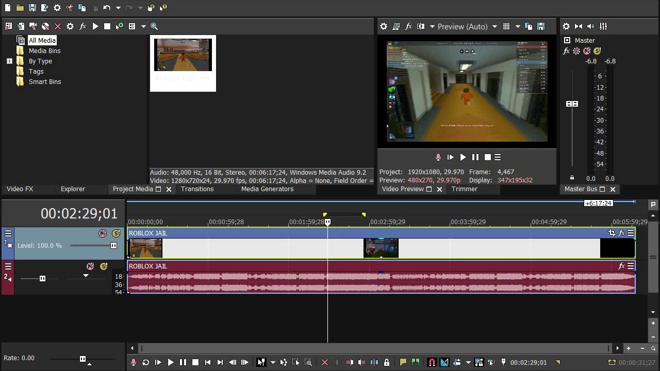
Task: Open Event Pan/Crop on ROBLOX JAIL video
Action: click(x=612, y=233)
